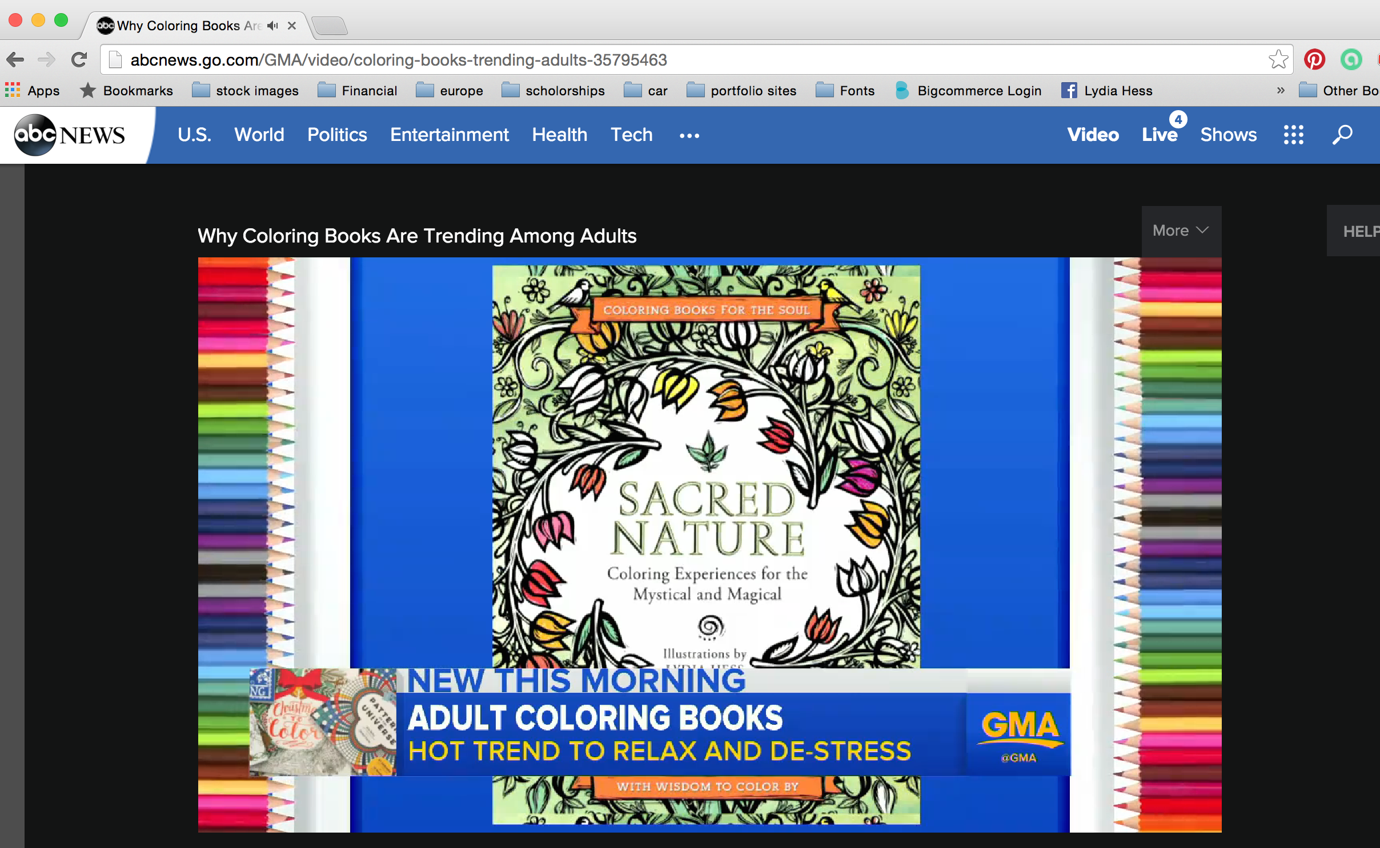Expand more sections via three dots
The width and height of the screenshot is (1380, 848).
click(x=689, y=136)
